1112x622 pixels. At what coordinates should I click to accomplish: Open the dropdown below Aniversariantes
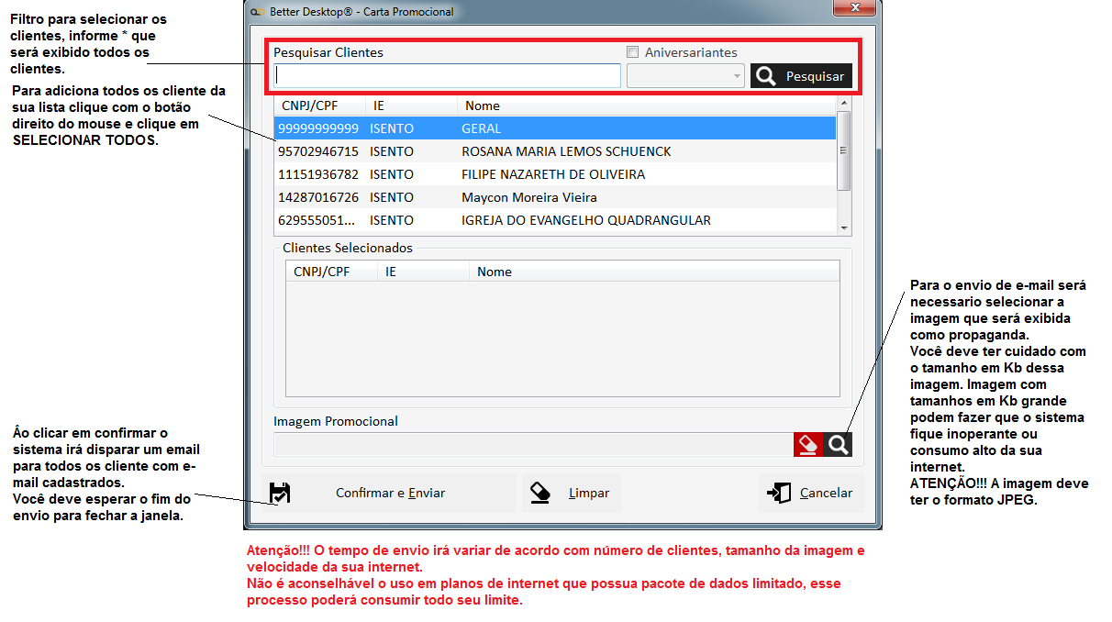(685, 76)
